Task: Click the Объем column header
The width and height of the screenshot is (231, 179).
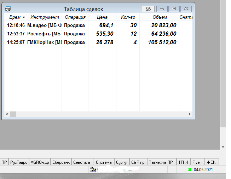Action: coord(160,17)
